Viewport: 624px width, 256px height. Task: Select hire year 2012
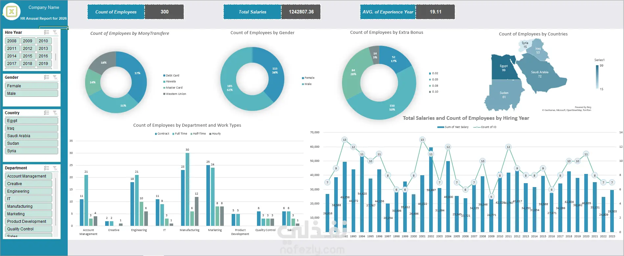tap(28, 49)
